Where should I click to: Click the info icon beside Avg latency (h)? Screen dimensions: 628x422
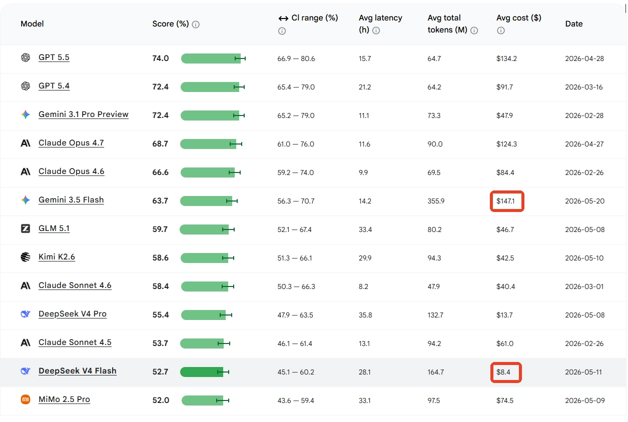click(x=376, y=30)
